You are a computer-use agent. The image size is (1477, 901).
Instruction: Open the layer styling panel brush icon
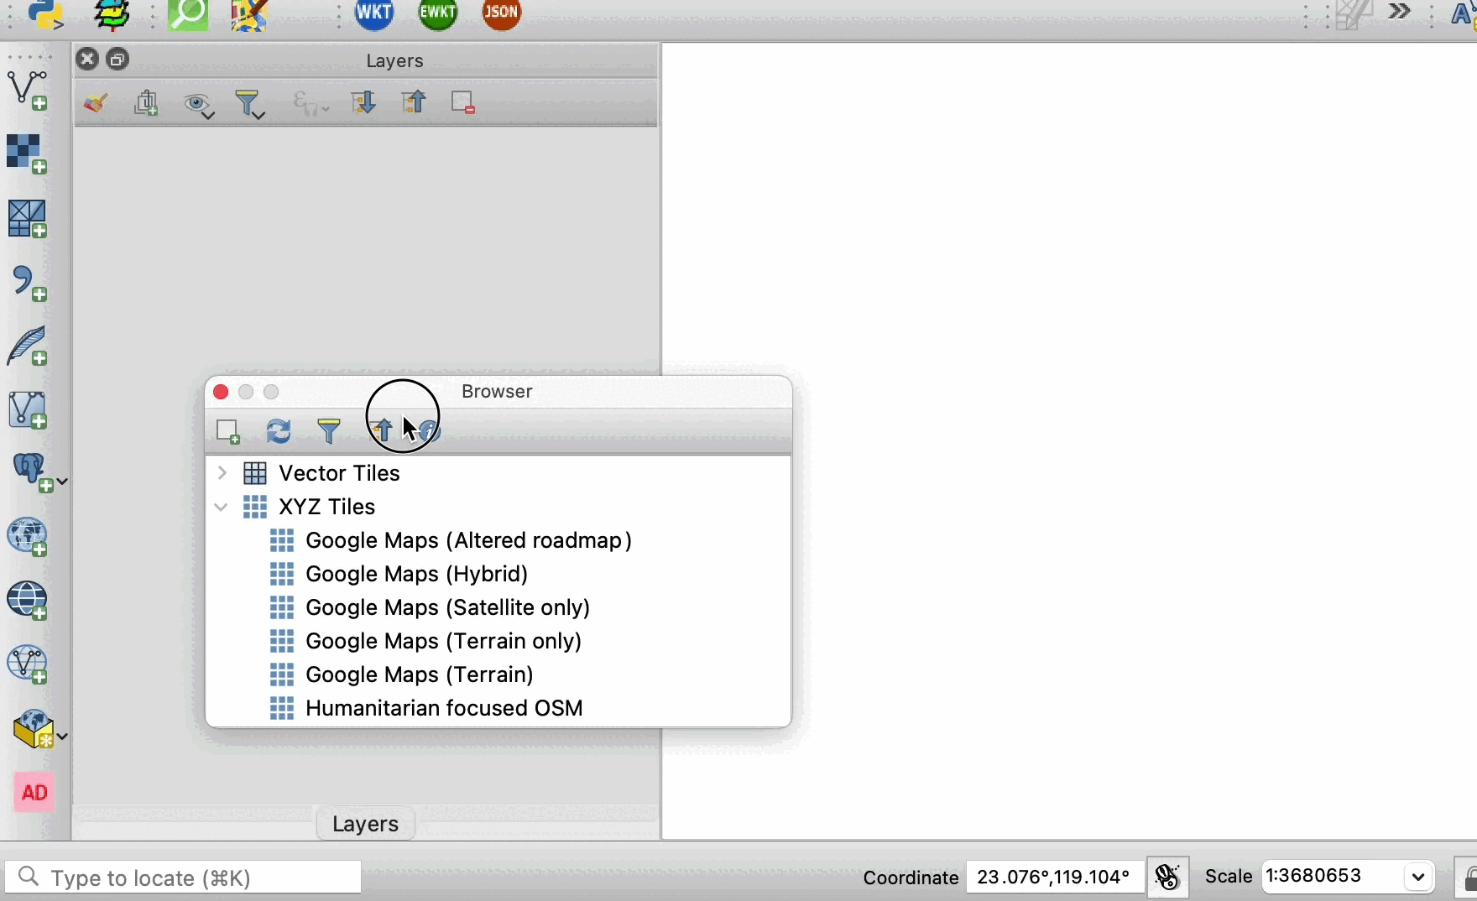pos(96,104)
